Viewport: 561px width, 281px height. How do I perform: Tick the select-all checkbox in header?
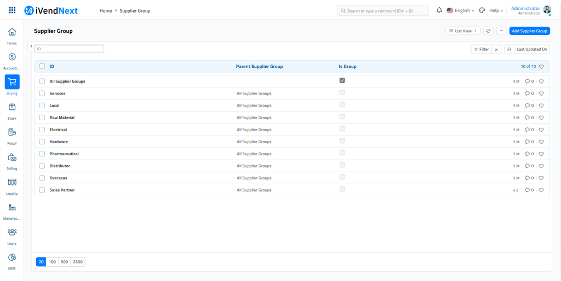(42, 66)
